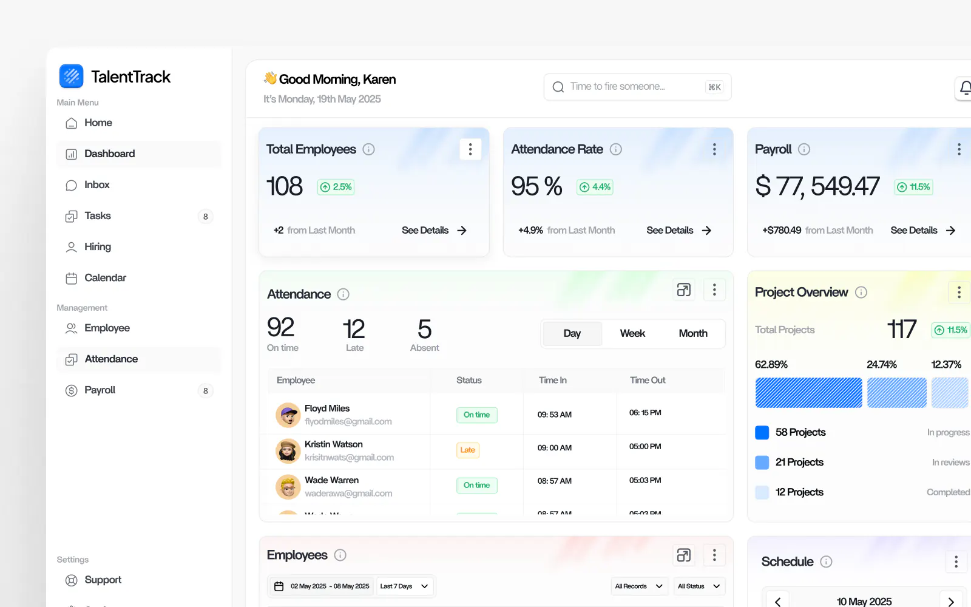Switch attendance view to Month
The height and width of the screenshot is (607, 971).
tap(693, 334)
